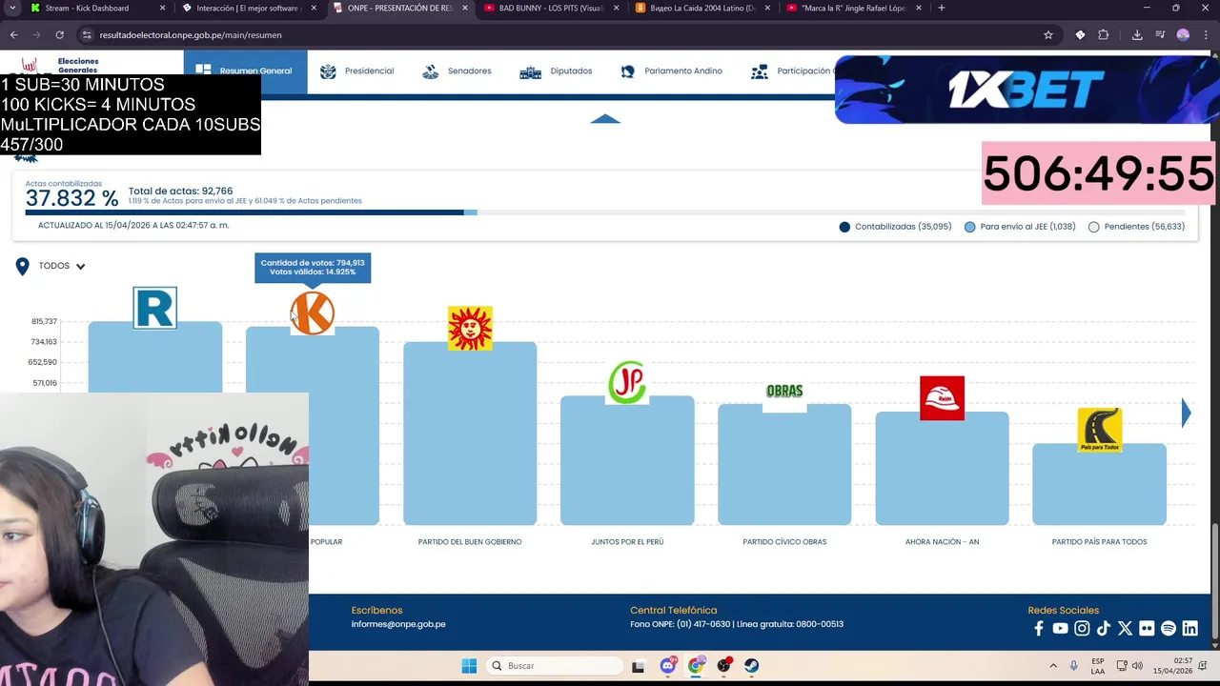Open the Chrome extensions puzzle icon

[x=1104, y=35]
